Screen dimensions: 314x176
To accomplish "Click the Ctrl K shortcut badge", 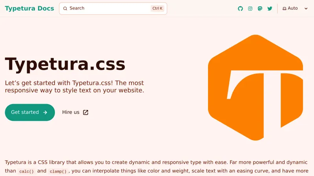I will 157,8.
